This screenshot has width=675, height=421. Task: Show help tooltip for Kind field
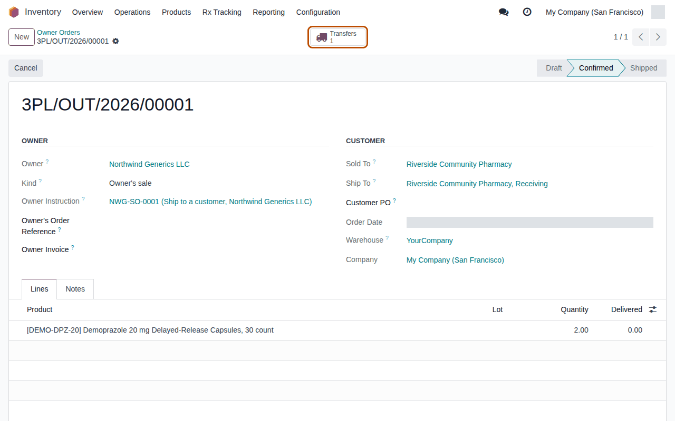40,181
